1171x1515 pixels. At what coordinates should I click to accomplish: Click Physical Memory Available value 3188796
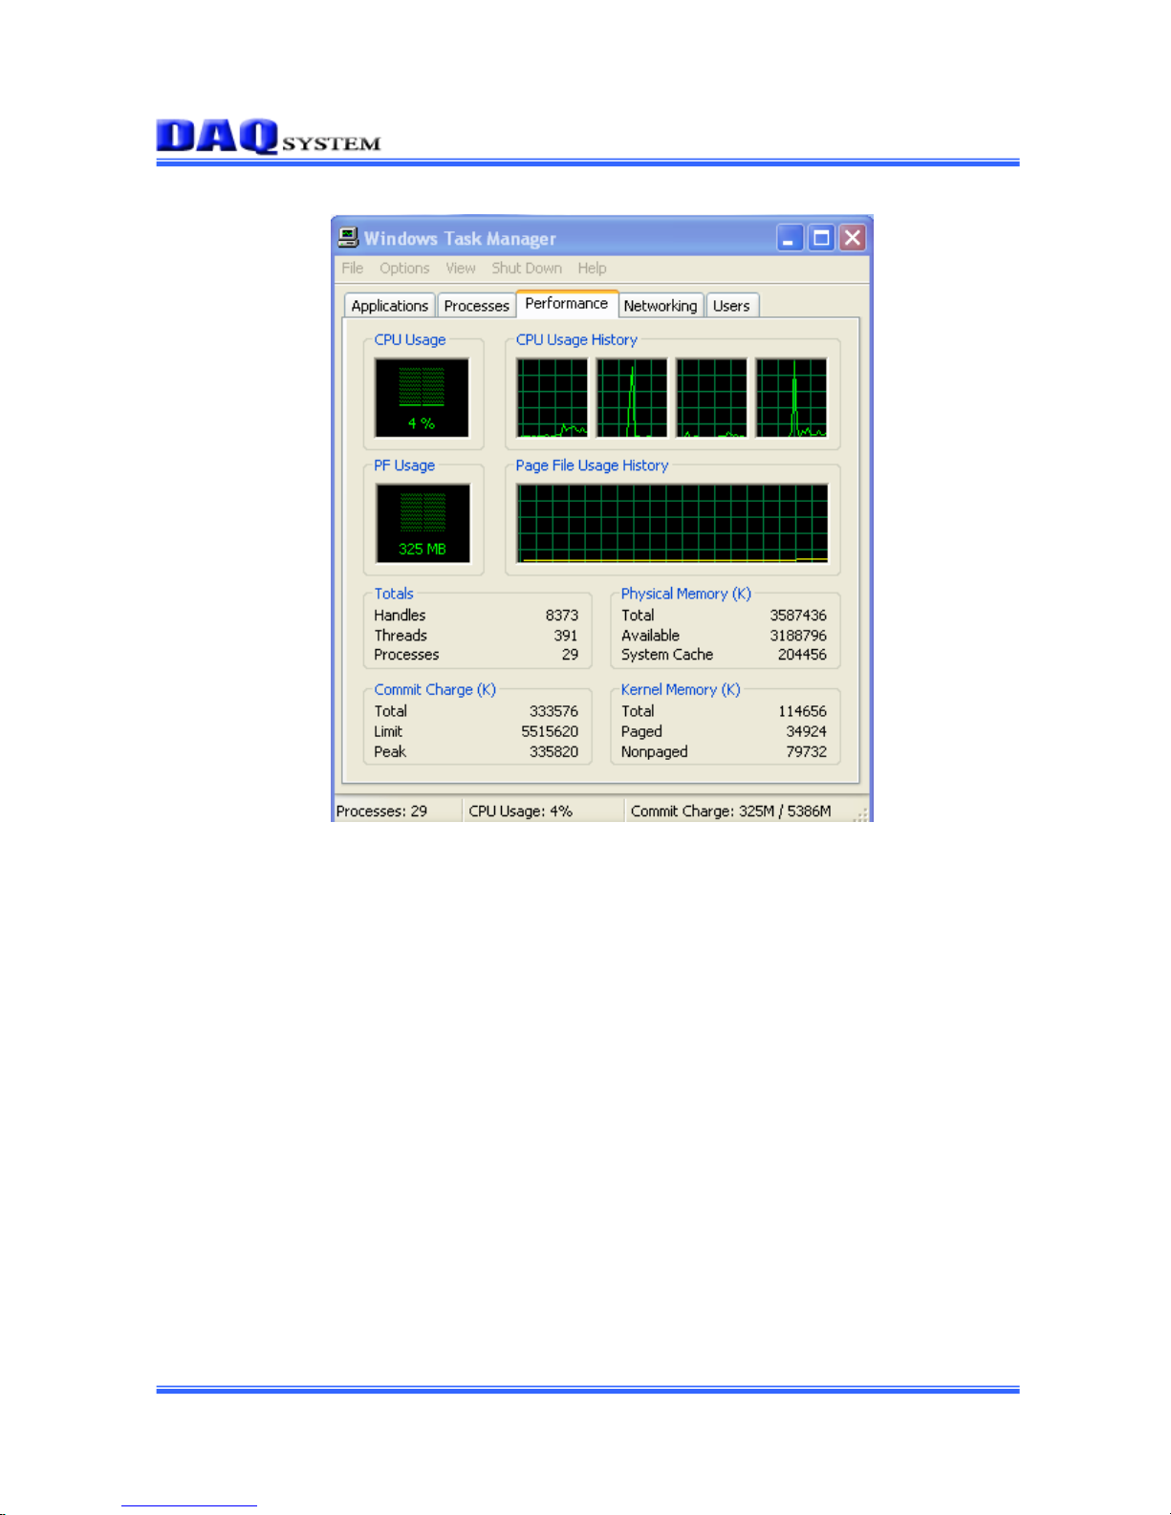click(798, 636)
